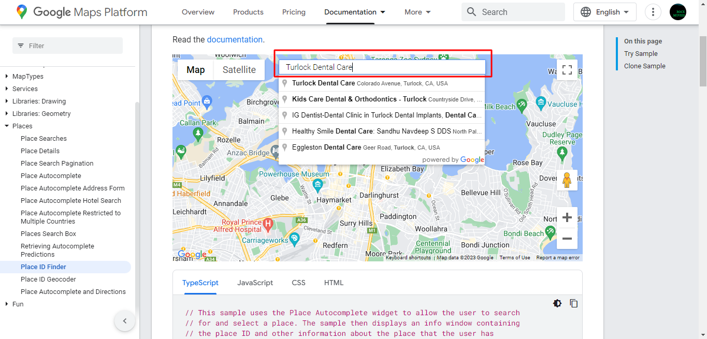
Task: Toggle fullscreen map view
Action: (567, 70)
